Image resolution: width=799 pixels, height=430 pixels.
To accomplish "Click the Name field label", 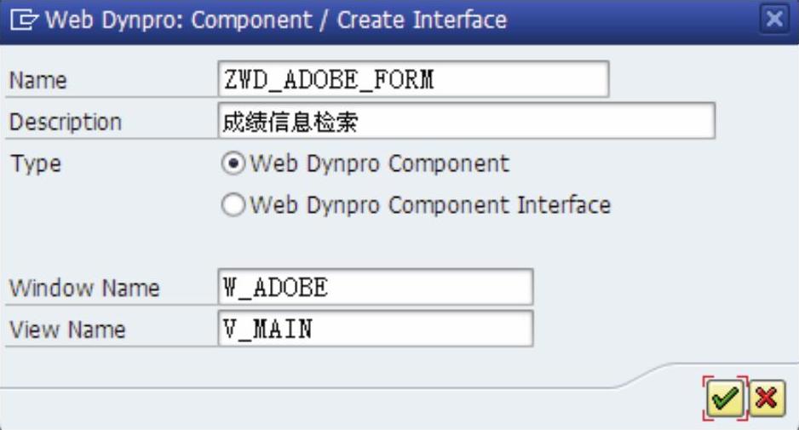I will tap(38, 81).
